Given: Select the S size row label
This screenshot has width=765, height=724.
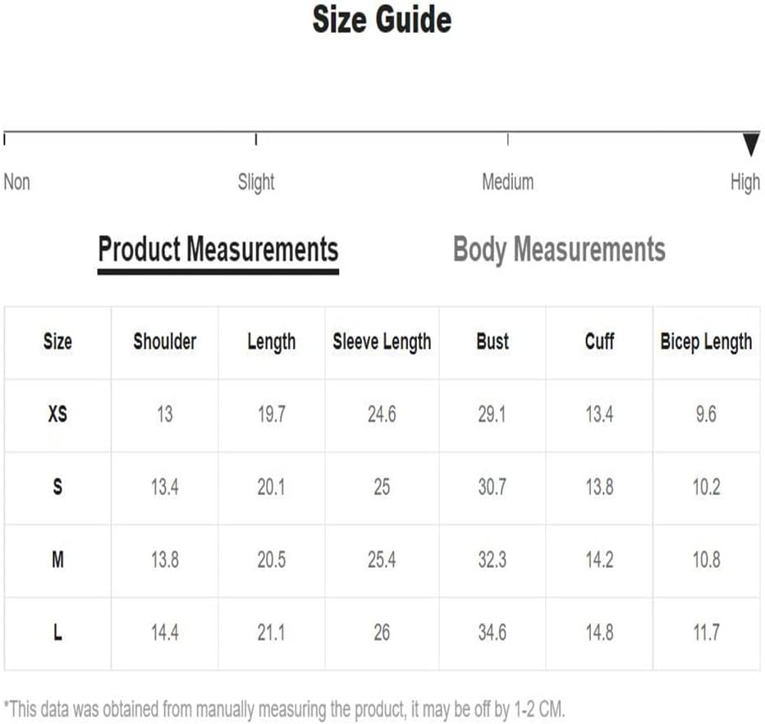Looking at the screenshot, I should [x=57, y=487].
